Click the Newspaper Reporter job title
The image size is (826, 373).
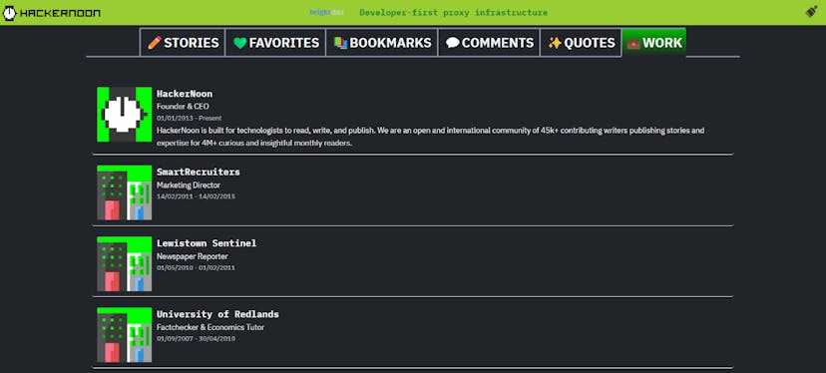tap(193, 256)
